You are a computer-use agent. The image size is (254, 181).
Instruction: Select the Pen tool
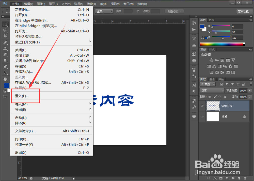tap(5, 66)
